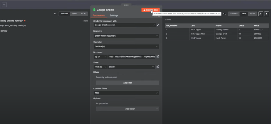Click the 'Currently no items exist' text
Viewport: 271px width, 124px height.
tap(106, 77)
